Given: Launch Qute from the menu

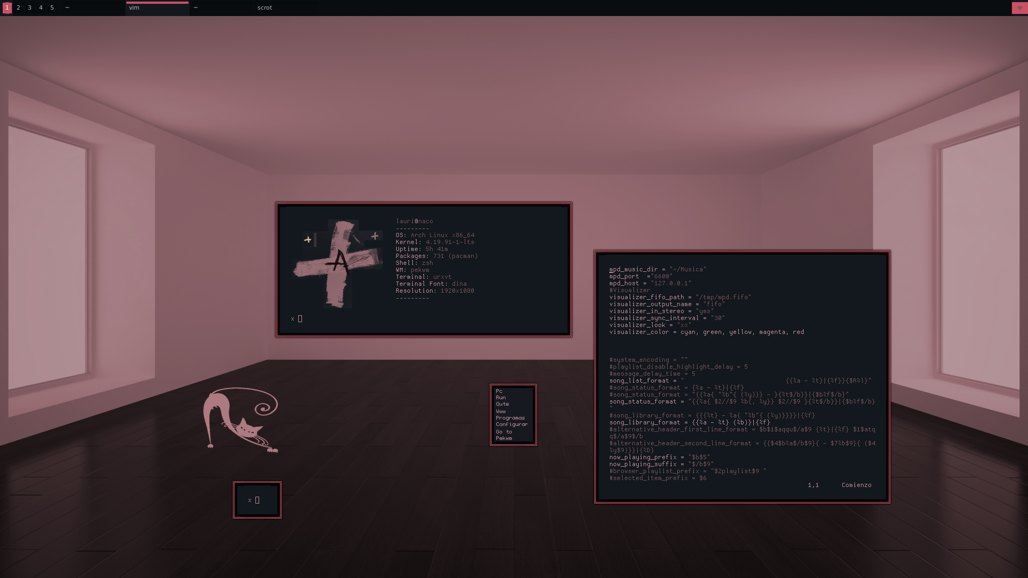Looking at the screenshot, I should pyautogui.click(x=502, y=404).
